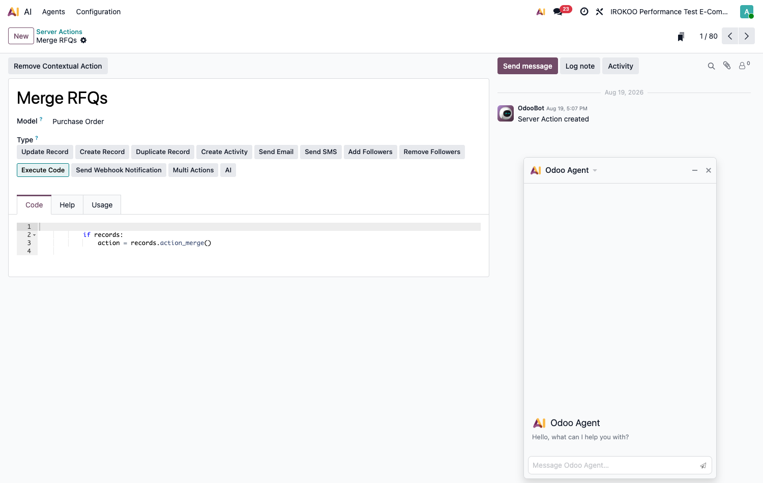This screenshot has height=483, width=763.
Task: Open the gear actions menu beside Merge RFQs
Action: click(x=83, y=40)
